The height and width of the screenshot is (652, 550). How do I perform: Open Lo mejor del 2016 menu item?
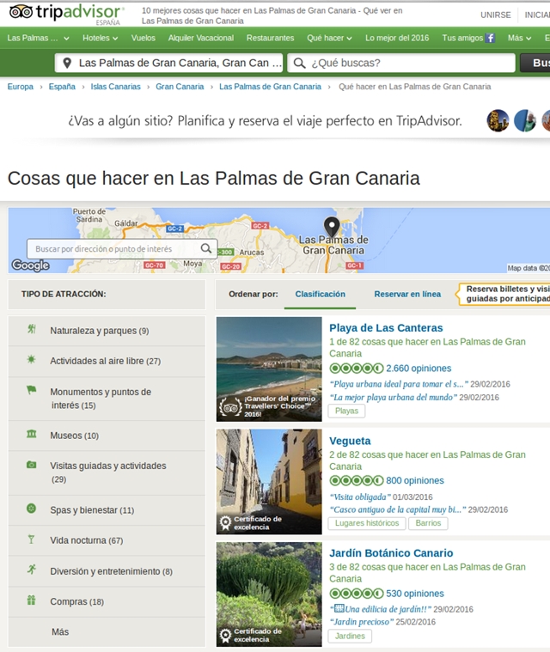397,39
